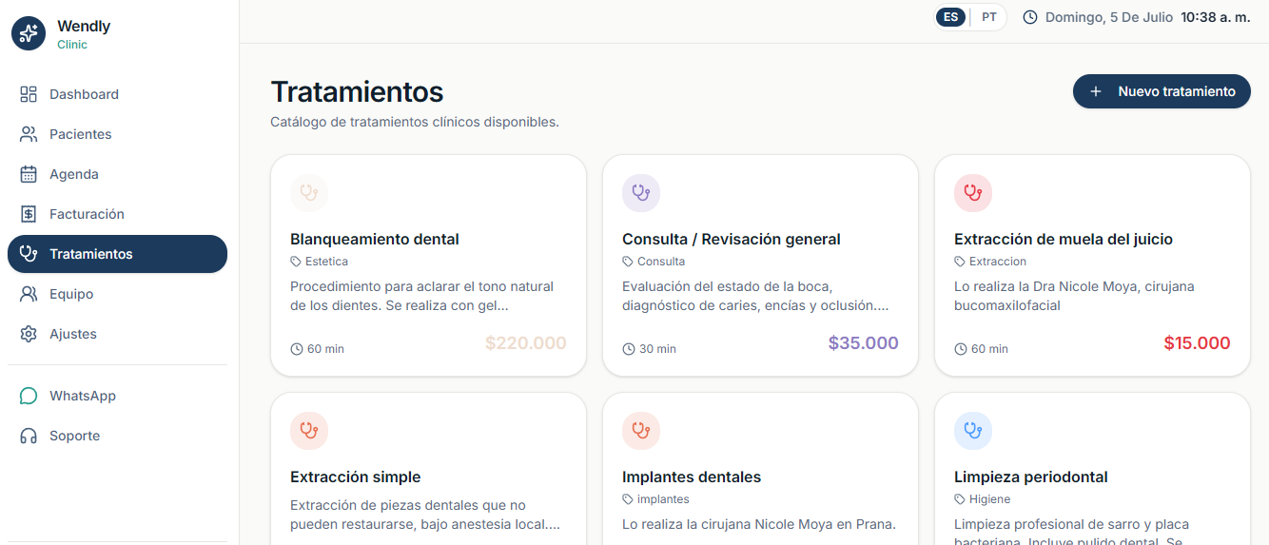Click the clock icon beside the date
The width and height of the screenshot is (1269, 545).
tap(1030, 17)
